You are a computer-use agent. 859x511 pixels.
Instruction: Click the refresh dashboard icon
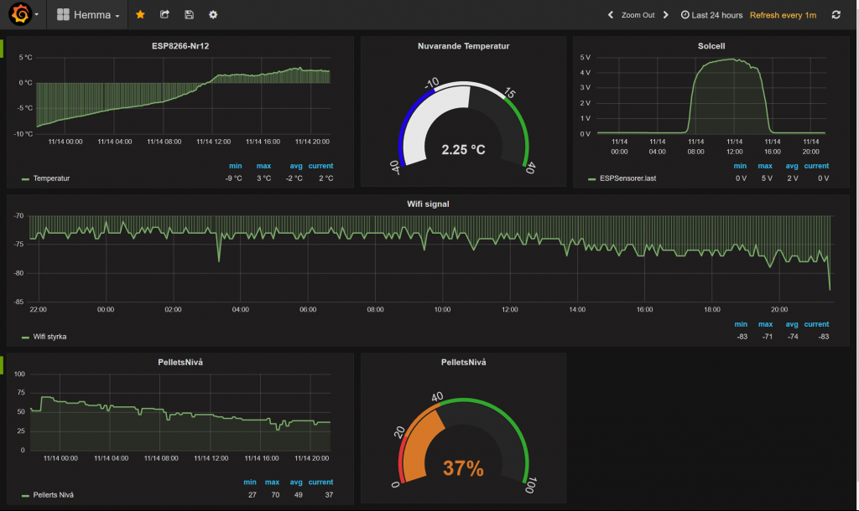click(x=836, y=15)
